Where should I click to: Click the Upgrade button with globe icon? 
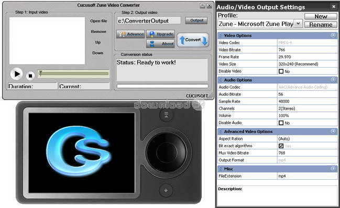click(x=160, y=34)
